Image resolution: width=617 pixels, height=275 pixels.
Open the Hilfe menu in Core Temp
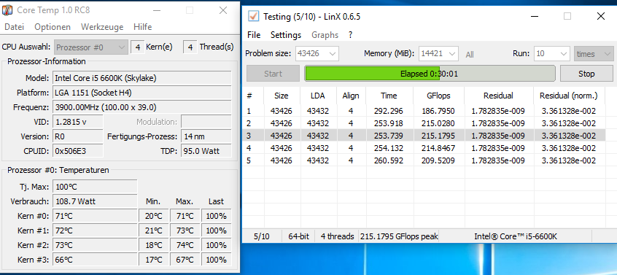pyautogui.click(x=142, y=27)
